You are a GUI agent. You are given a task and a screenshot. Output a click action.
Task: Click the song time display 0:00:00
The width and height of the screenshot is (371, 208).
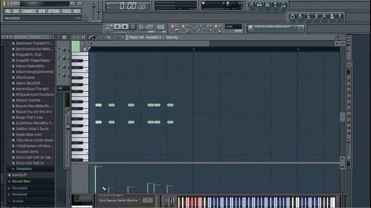128,6
